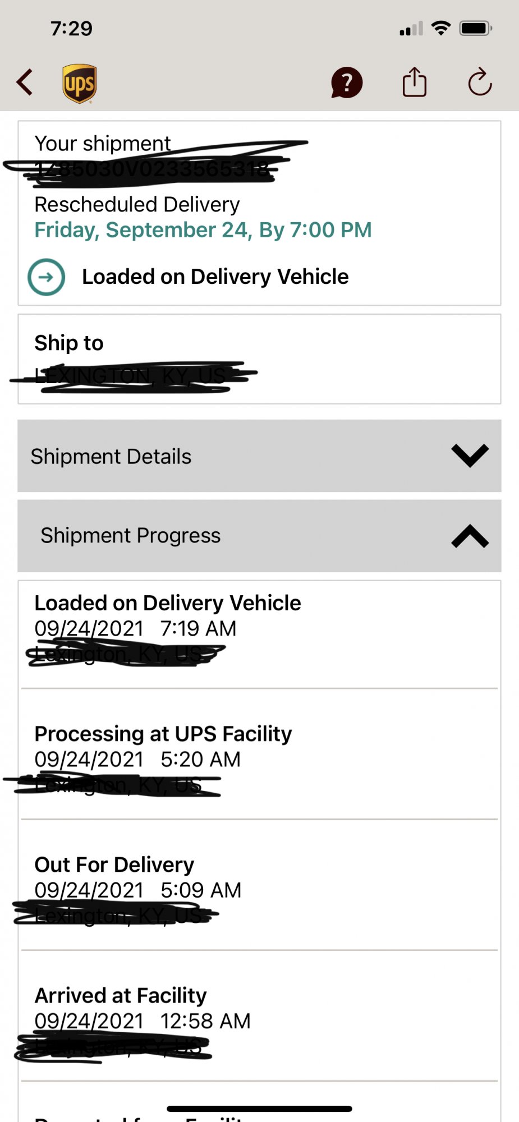Select Processing at UPS Facility entry
Screen dimensions: 519x1122
tap(259, 755)
